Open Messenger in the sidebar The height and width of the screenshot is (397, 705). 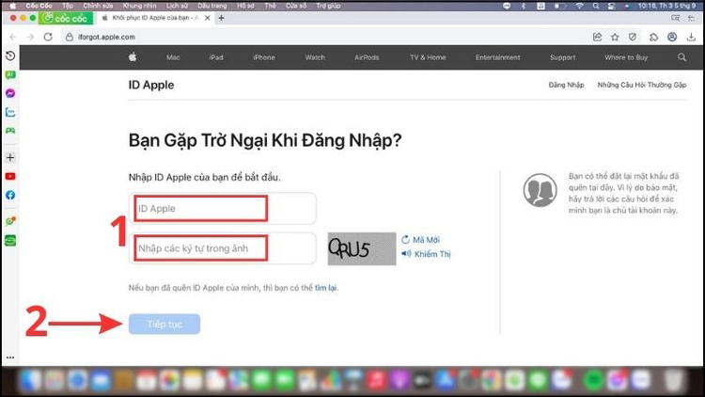pos(10,93)
